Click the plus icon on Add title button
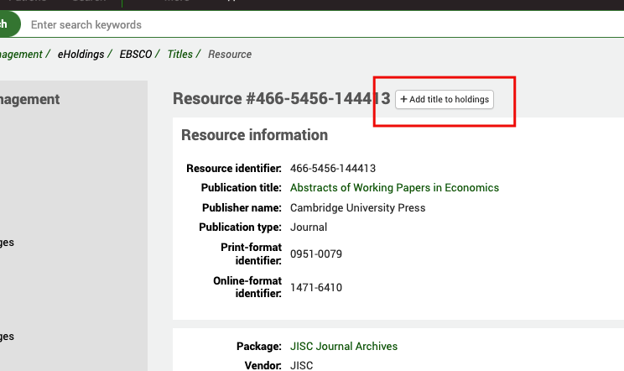The image size is (624, 371). click(403, 100)
